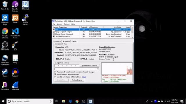Sort by the Network Connections column header
This screenshot has width=186, height=104.
pos(66,27)
